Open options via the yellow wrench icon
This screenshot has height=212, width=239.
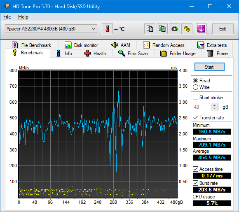coord(187,29)
